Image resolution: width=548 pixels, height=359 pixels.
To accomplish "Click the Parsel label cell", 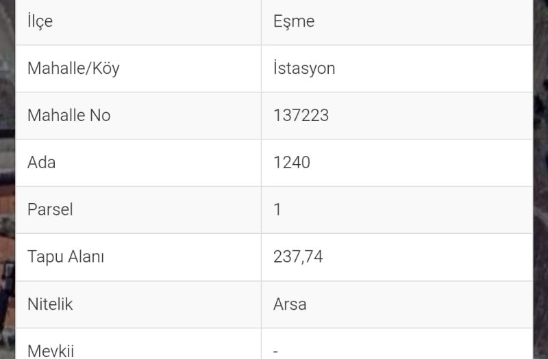I will [50, 210].
